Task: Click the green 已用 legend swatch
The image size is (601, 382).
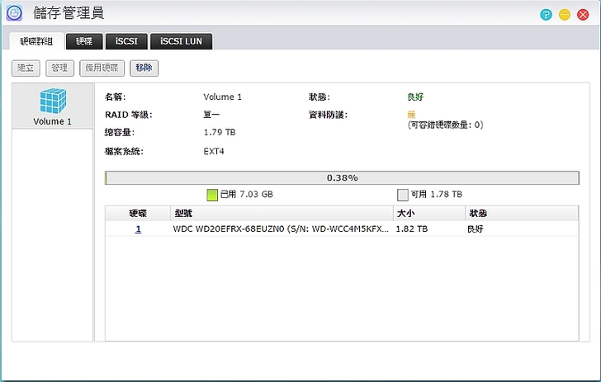Action: (x=212, y=195)
